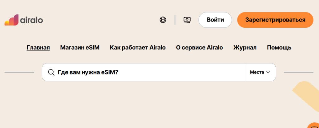319x128 pixels.
Task: Select the О сервисе Airalo item
Action: pos(199,48)
